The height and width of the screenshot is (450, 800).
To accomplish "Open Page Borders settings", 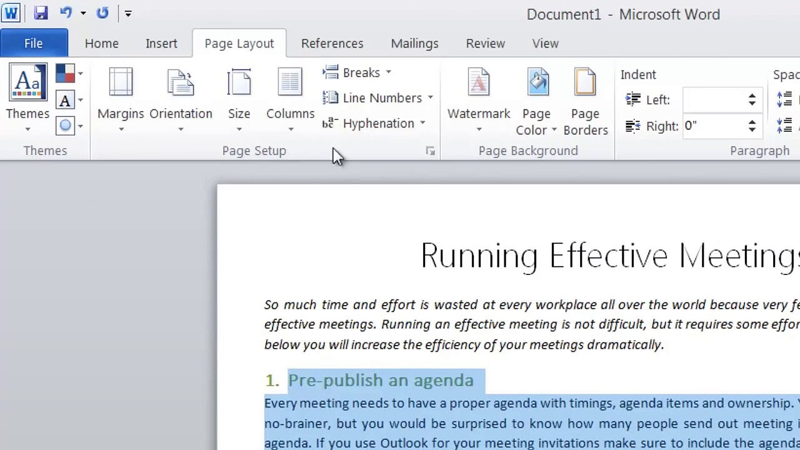I will [x=586, y=100].
